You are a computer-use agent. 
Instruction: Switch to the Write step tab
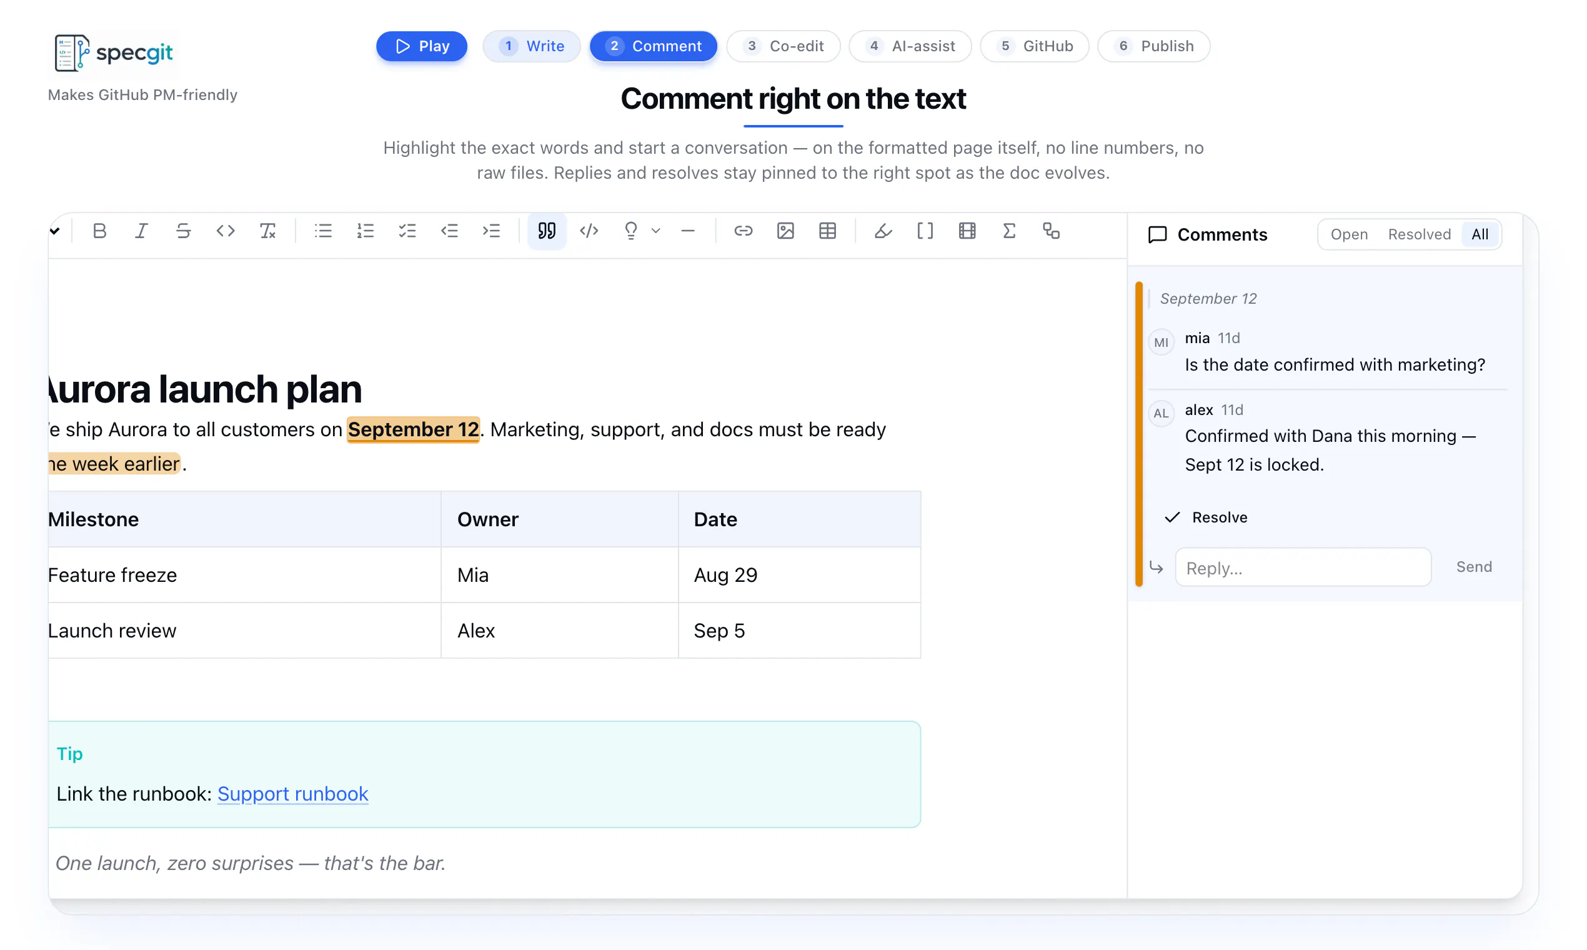(531, 46)
